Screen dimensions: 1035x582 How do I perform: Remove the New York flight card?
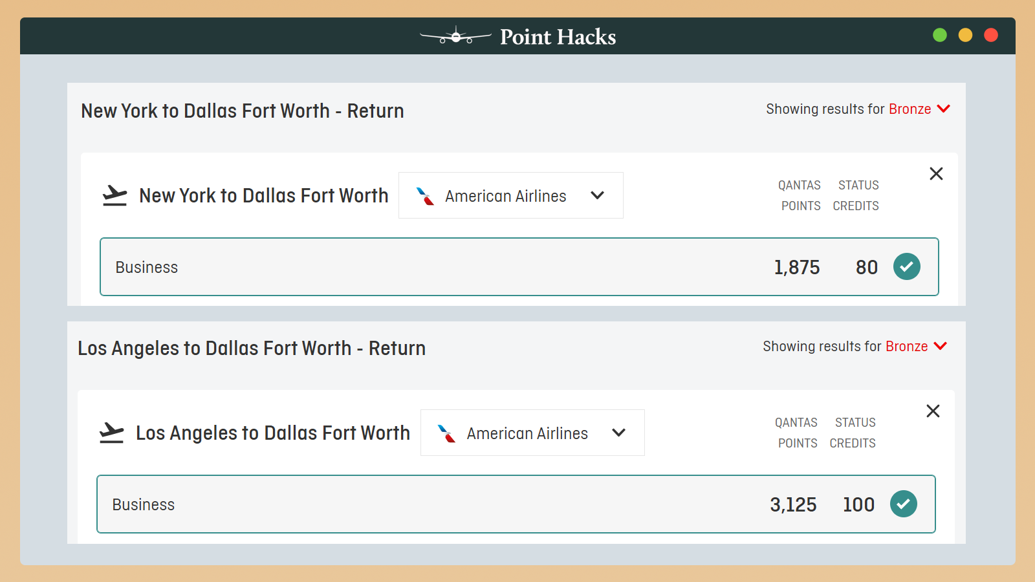pyautogui.click(x=936, y=173)
